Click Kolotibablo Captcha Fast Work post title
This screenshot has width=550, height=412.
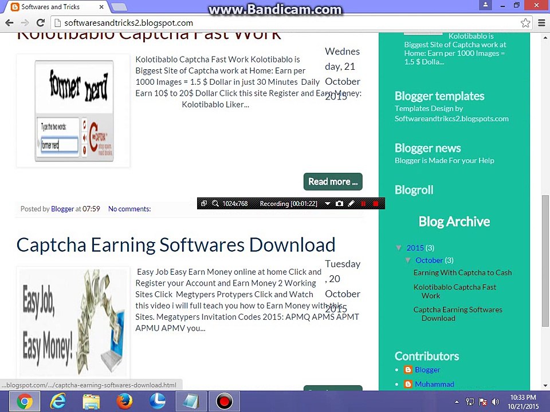click(x=149, y=37)
